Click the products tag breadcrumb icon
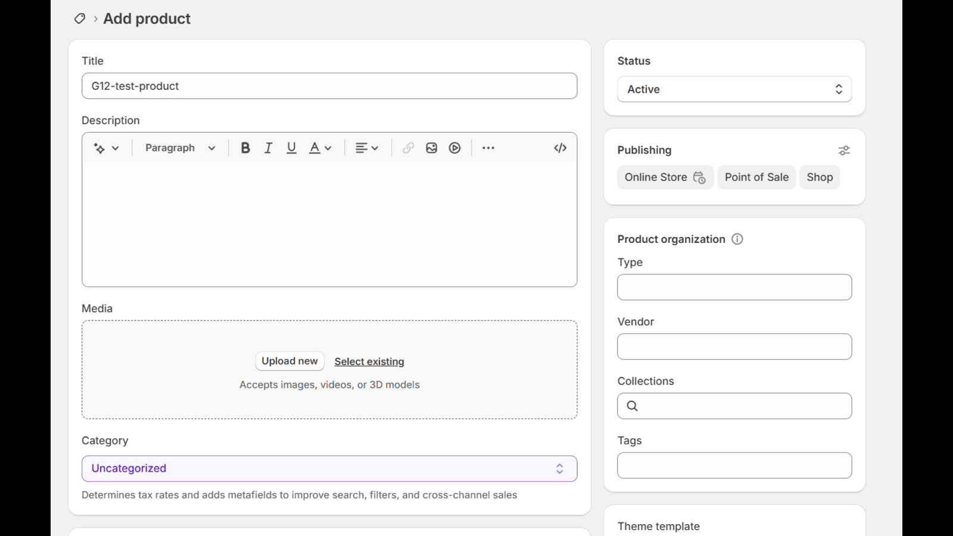The height and width of the screenshot is (536, 953). pos(79,18)
